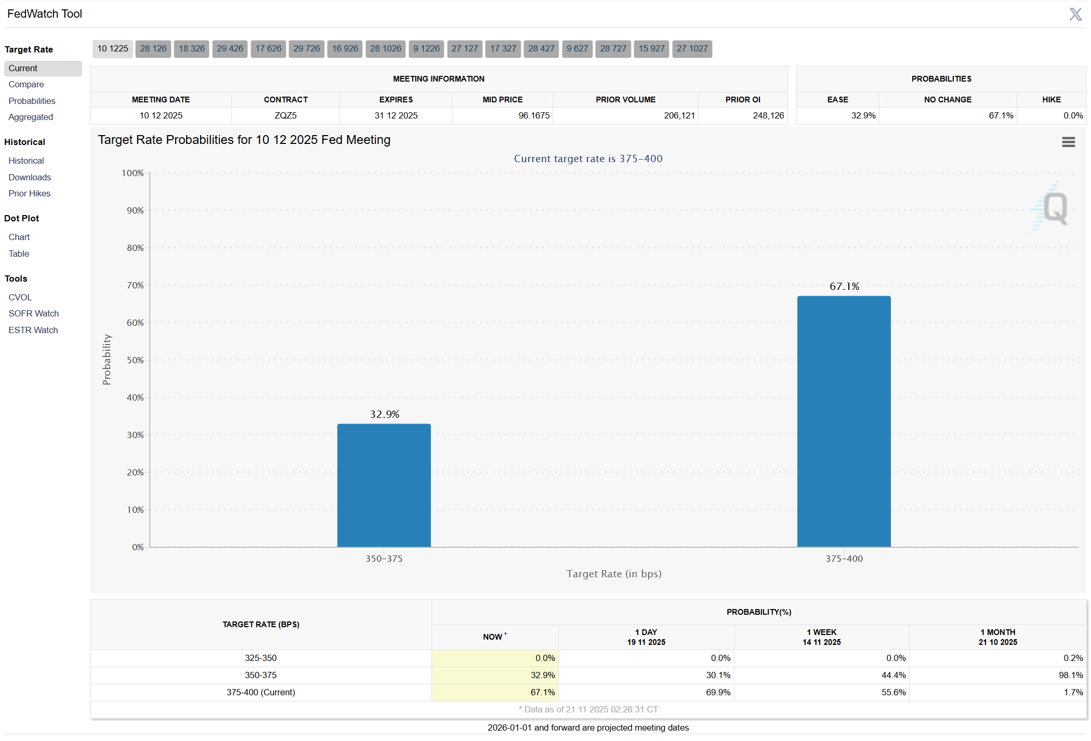1091x741 pixels.
Task: Open the chart hamburger menu
Action: click(1068, 142)
